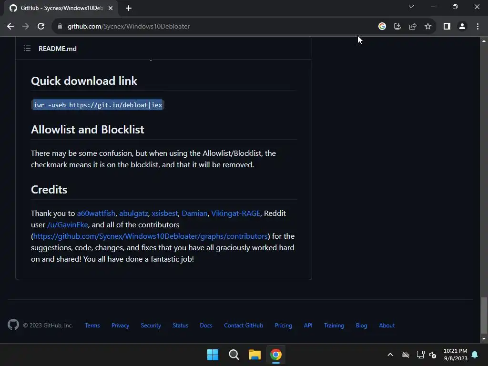View site info via the lock icon
Screen dimensions: 488x366
[x=60, y=27]
